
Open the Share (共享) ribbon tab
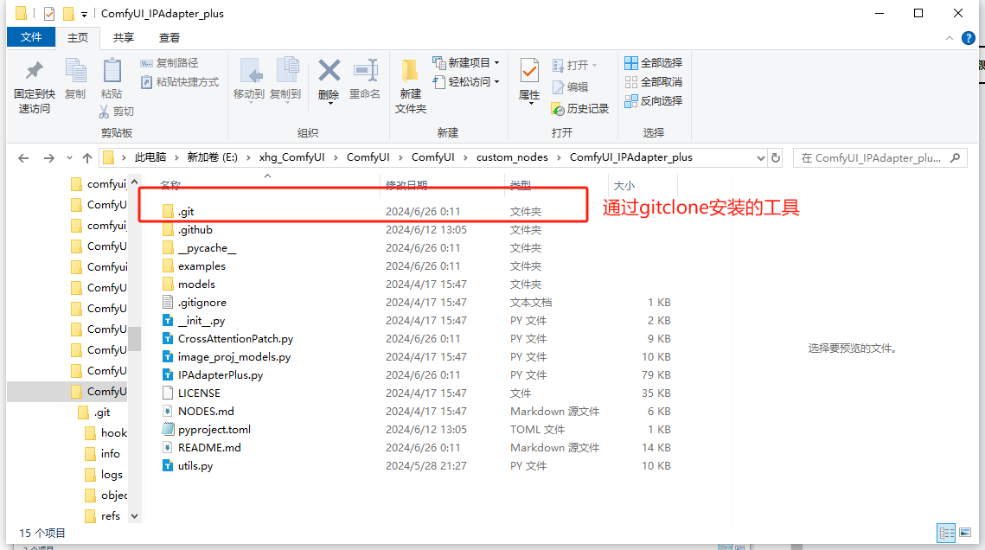(x=124, y=37)
